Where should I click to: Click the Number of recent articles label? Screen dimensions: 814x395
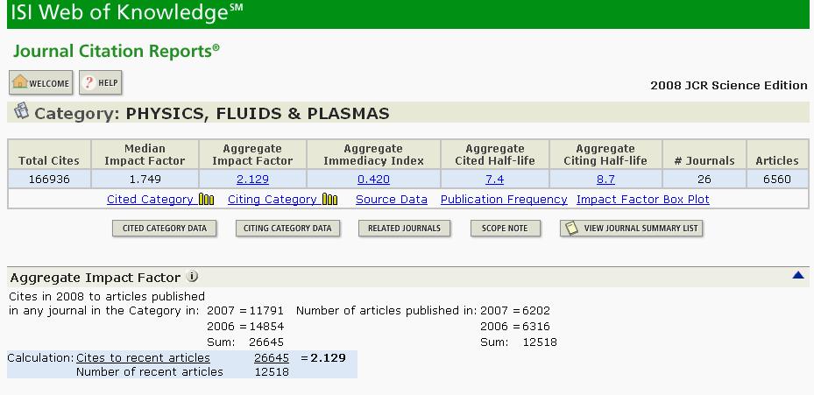pos(150,371)
